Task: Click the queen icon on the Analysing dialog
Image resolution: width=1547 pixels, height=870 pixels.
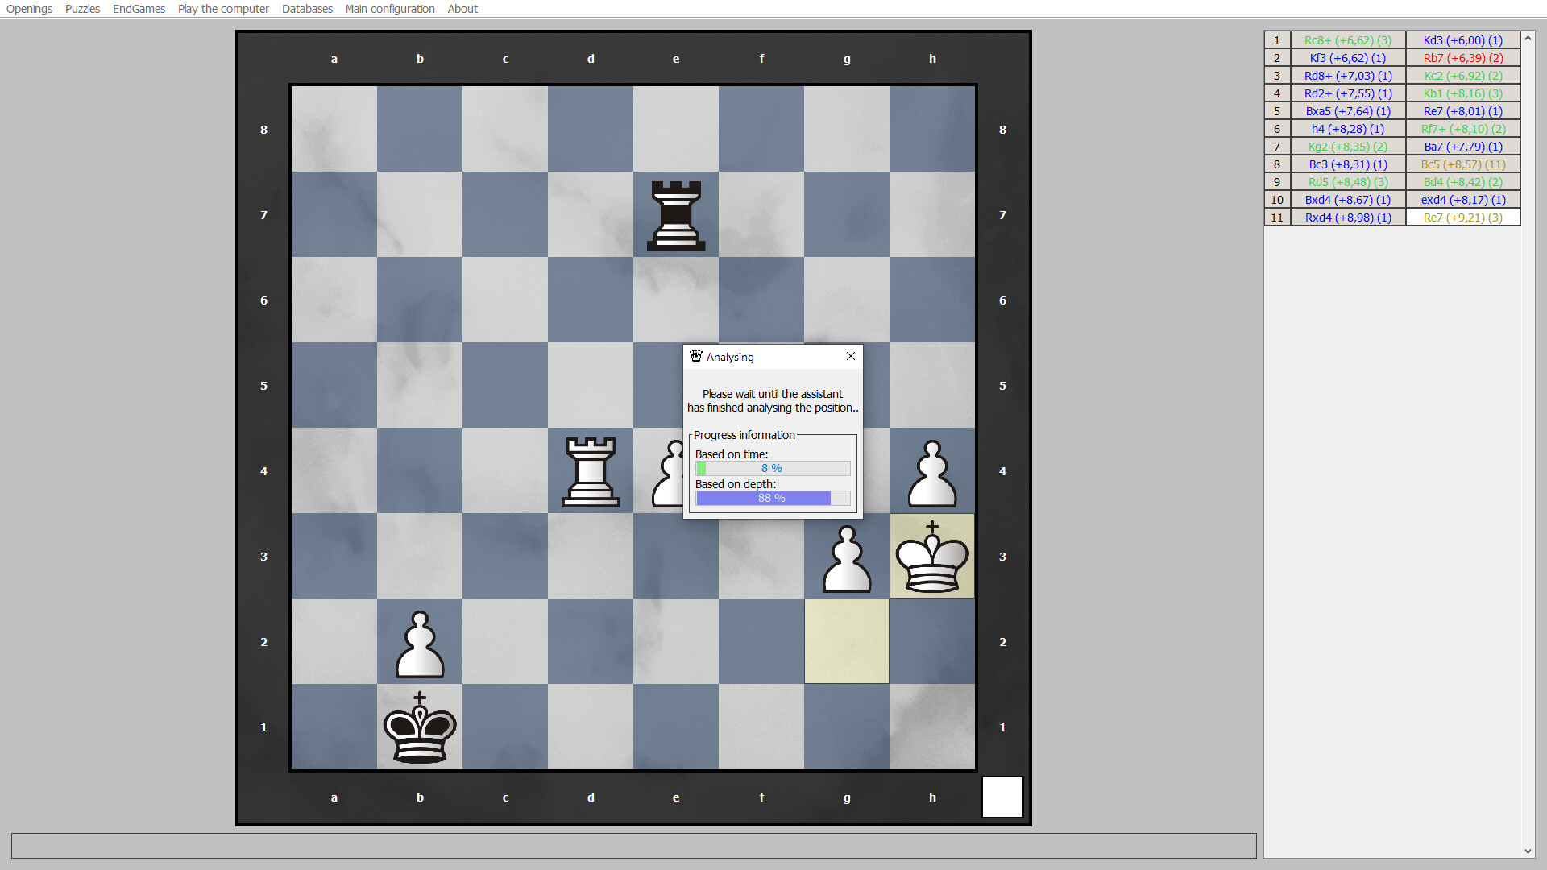Action: [695, 356]
